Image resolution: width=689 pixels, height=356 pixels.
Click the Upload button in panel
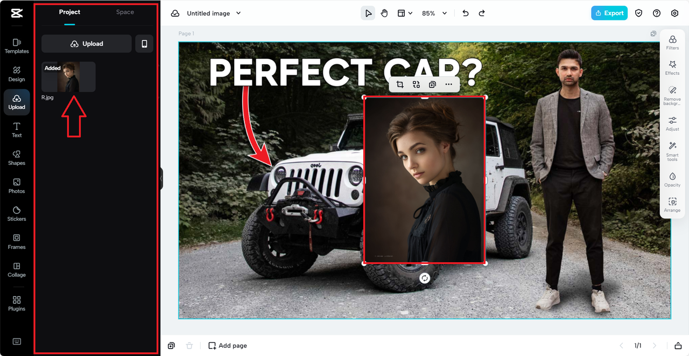click(x=87, y=44)
